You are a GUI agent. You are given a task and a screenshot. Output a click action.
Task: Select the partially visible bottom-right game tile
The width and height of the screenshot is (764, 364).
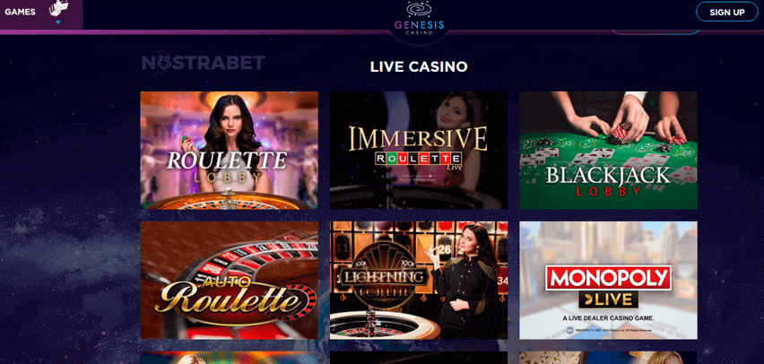coord(608,358)
